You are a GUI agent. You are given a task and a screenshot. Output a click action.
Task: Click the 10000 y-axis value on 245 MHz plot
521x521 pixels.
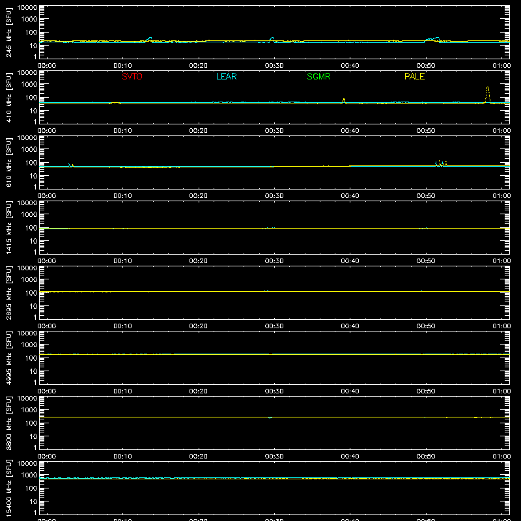(27, 8)
